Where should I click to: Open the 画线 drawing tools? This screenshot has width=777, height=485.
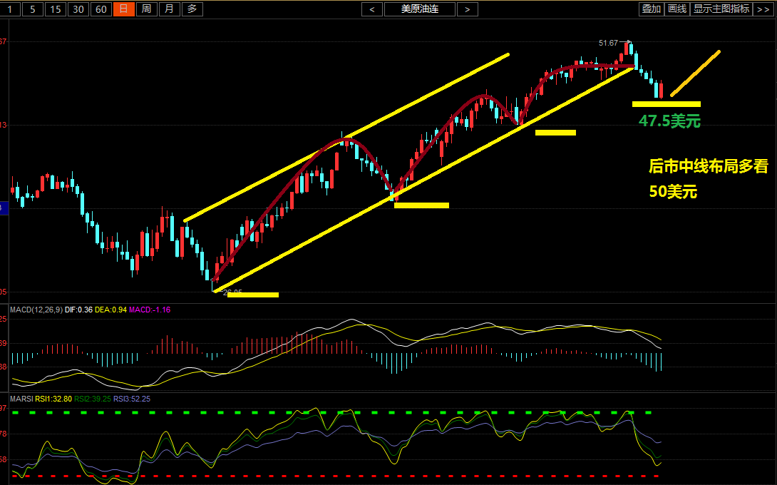pyautogui.click(x=676, y=9)
